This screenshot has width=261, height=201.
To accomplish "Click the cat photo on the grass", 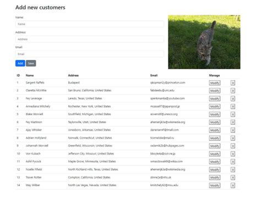I will (x=204, y=42).
